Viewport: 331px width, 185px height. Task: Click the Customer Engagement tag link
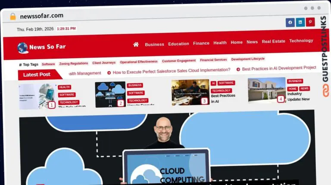pos(179,61)
